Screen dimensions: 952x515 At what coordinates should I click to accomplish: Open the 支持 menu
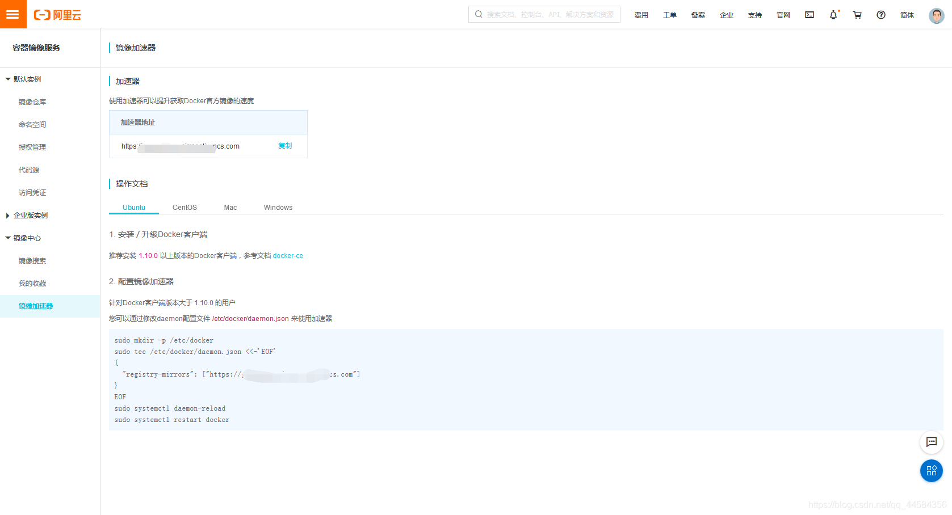pyautogui.click(x=755, y=15)
